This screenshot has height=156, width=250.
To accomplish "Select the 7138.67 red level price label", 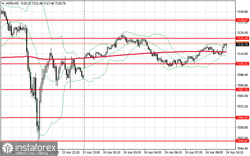I will [242, 20].
